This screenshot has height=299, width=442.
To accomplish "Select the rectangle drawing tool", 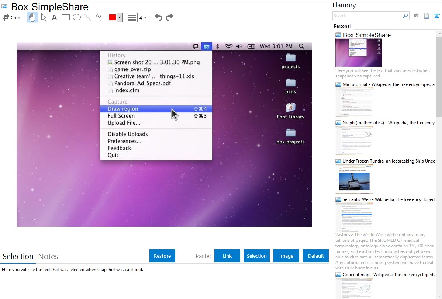I will click(65, 17).
